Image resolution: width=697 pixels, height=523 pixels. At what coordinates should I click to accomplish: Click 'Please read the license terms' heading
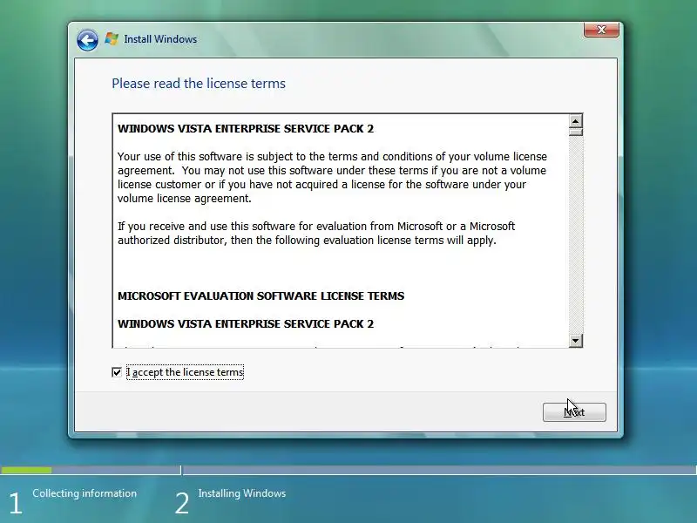click(x=199, y=84)
